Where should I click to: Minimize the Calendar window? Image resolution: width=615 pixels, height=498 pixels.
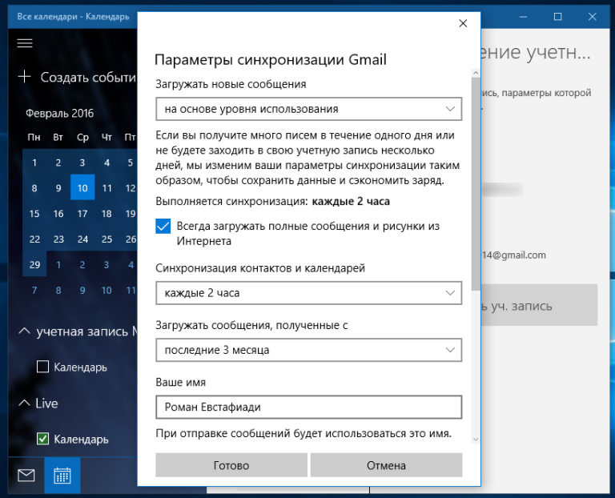pyautogui.click(x=521, y=16)
